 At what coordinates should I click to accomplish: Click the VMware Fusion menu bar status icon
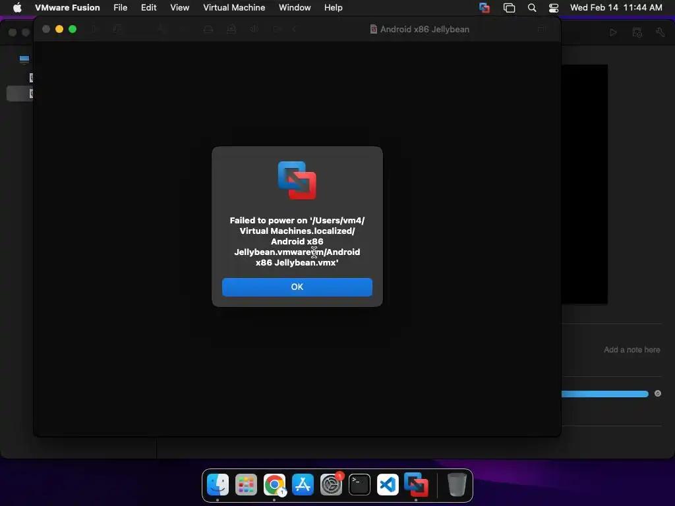click(484, 8)
